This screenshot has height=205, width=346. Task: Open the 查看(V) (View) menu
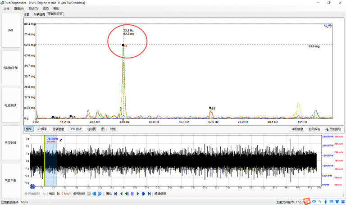[x=19, y=9]
